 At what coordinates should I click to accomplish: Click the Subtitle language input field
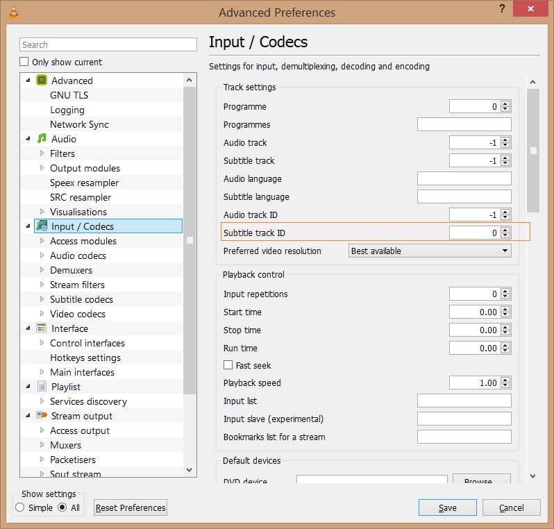(464, 196)
